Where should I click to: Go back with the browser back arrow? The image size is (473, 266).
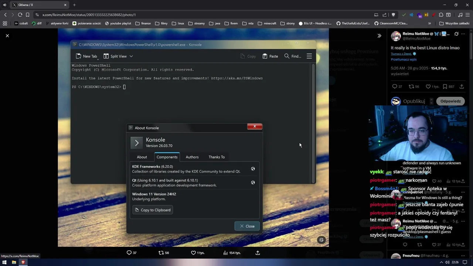coord(5,15)
